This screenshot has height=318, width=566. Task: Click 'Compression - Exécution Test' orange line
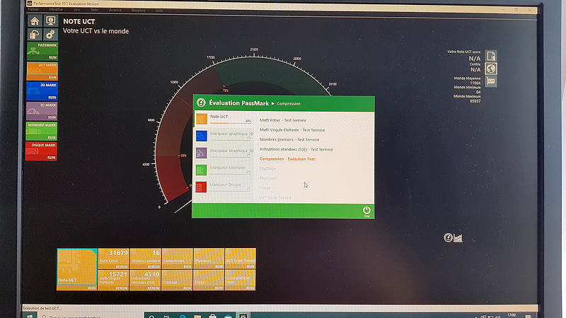287,158
